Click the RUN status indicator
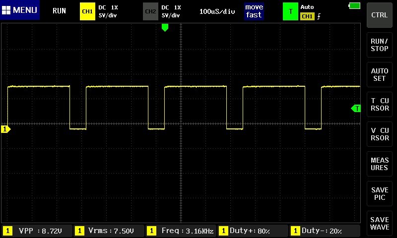Image resolution: width=397 pixels, height=238 pixels. coord(59,11)
